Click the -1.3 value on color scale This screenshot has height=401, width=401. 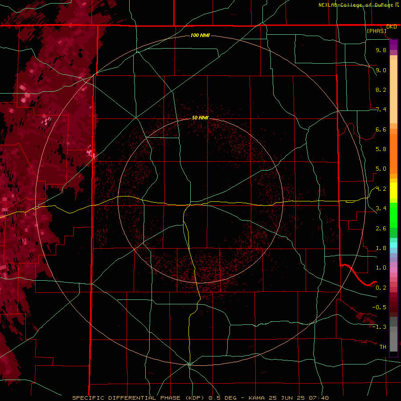tap(379, 327)
